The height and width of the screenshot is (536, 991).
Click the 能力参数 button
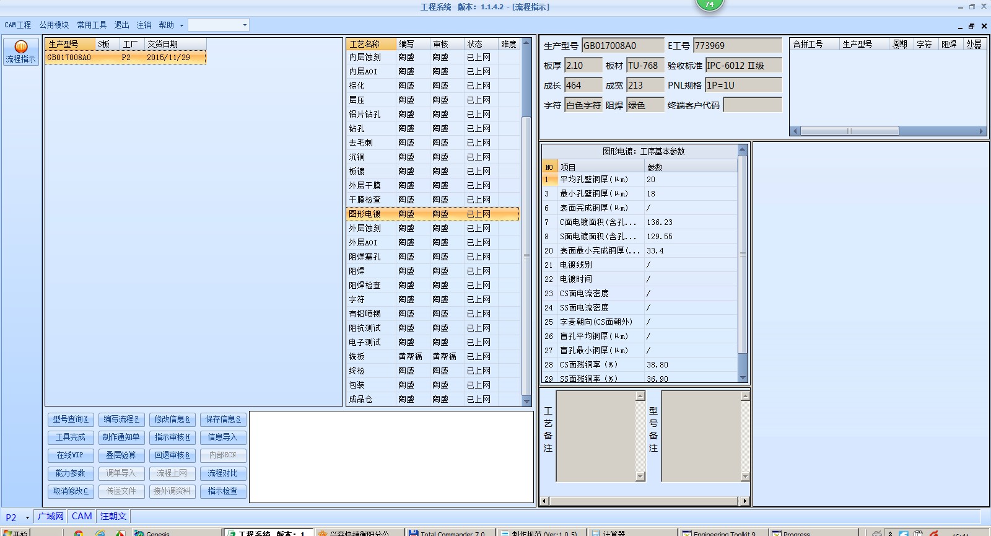[71, 473]
